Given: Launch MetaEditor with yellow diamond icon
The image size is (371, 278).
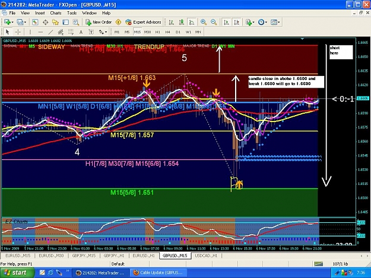Looking at the screenshot, I should point(118,22).
